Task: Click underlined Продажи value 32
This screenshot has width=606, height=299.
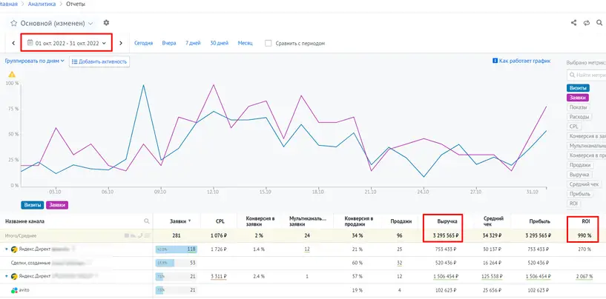Action: (x=399, y=263)
